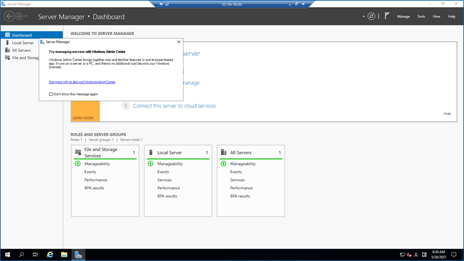The image size is (464, 261).
Task: Click Performance in Local Server tile
Action: click(168, 188)
